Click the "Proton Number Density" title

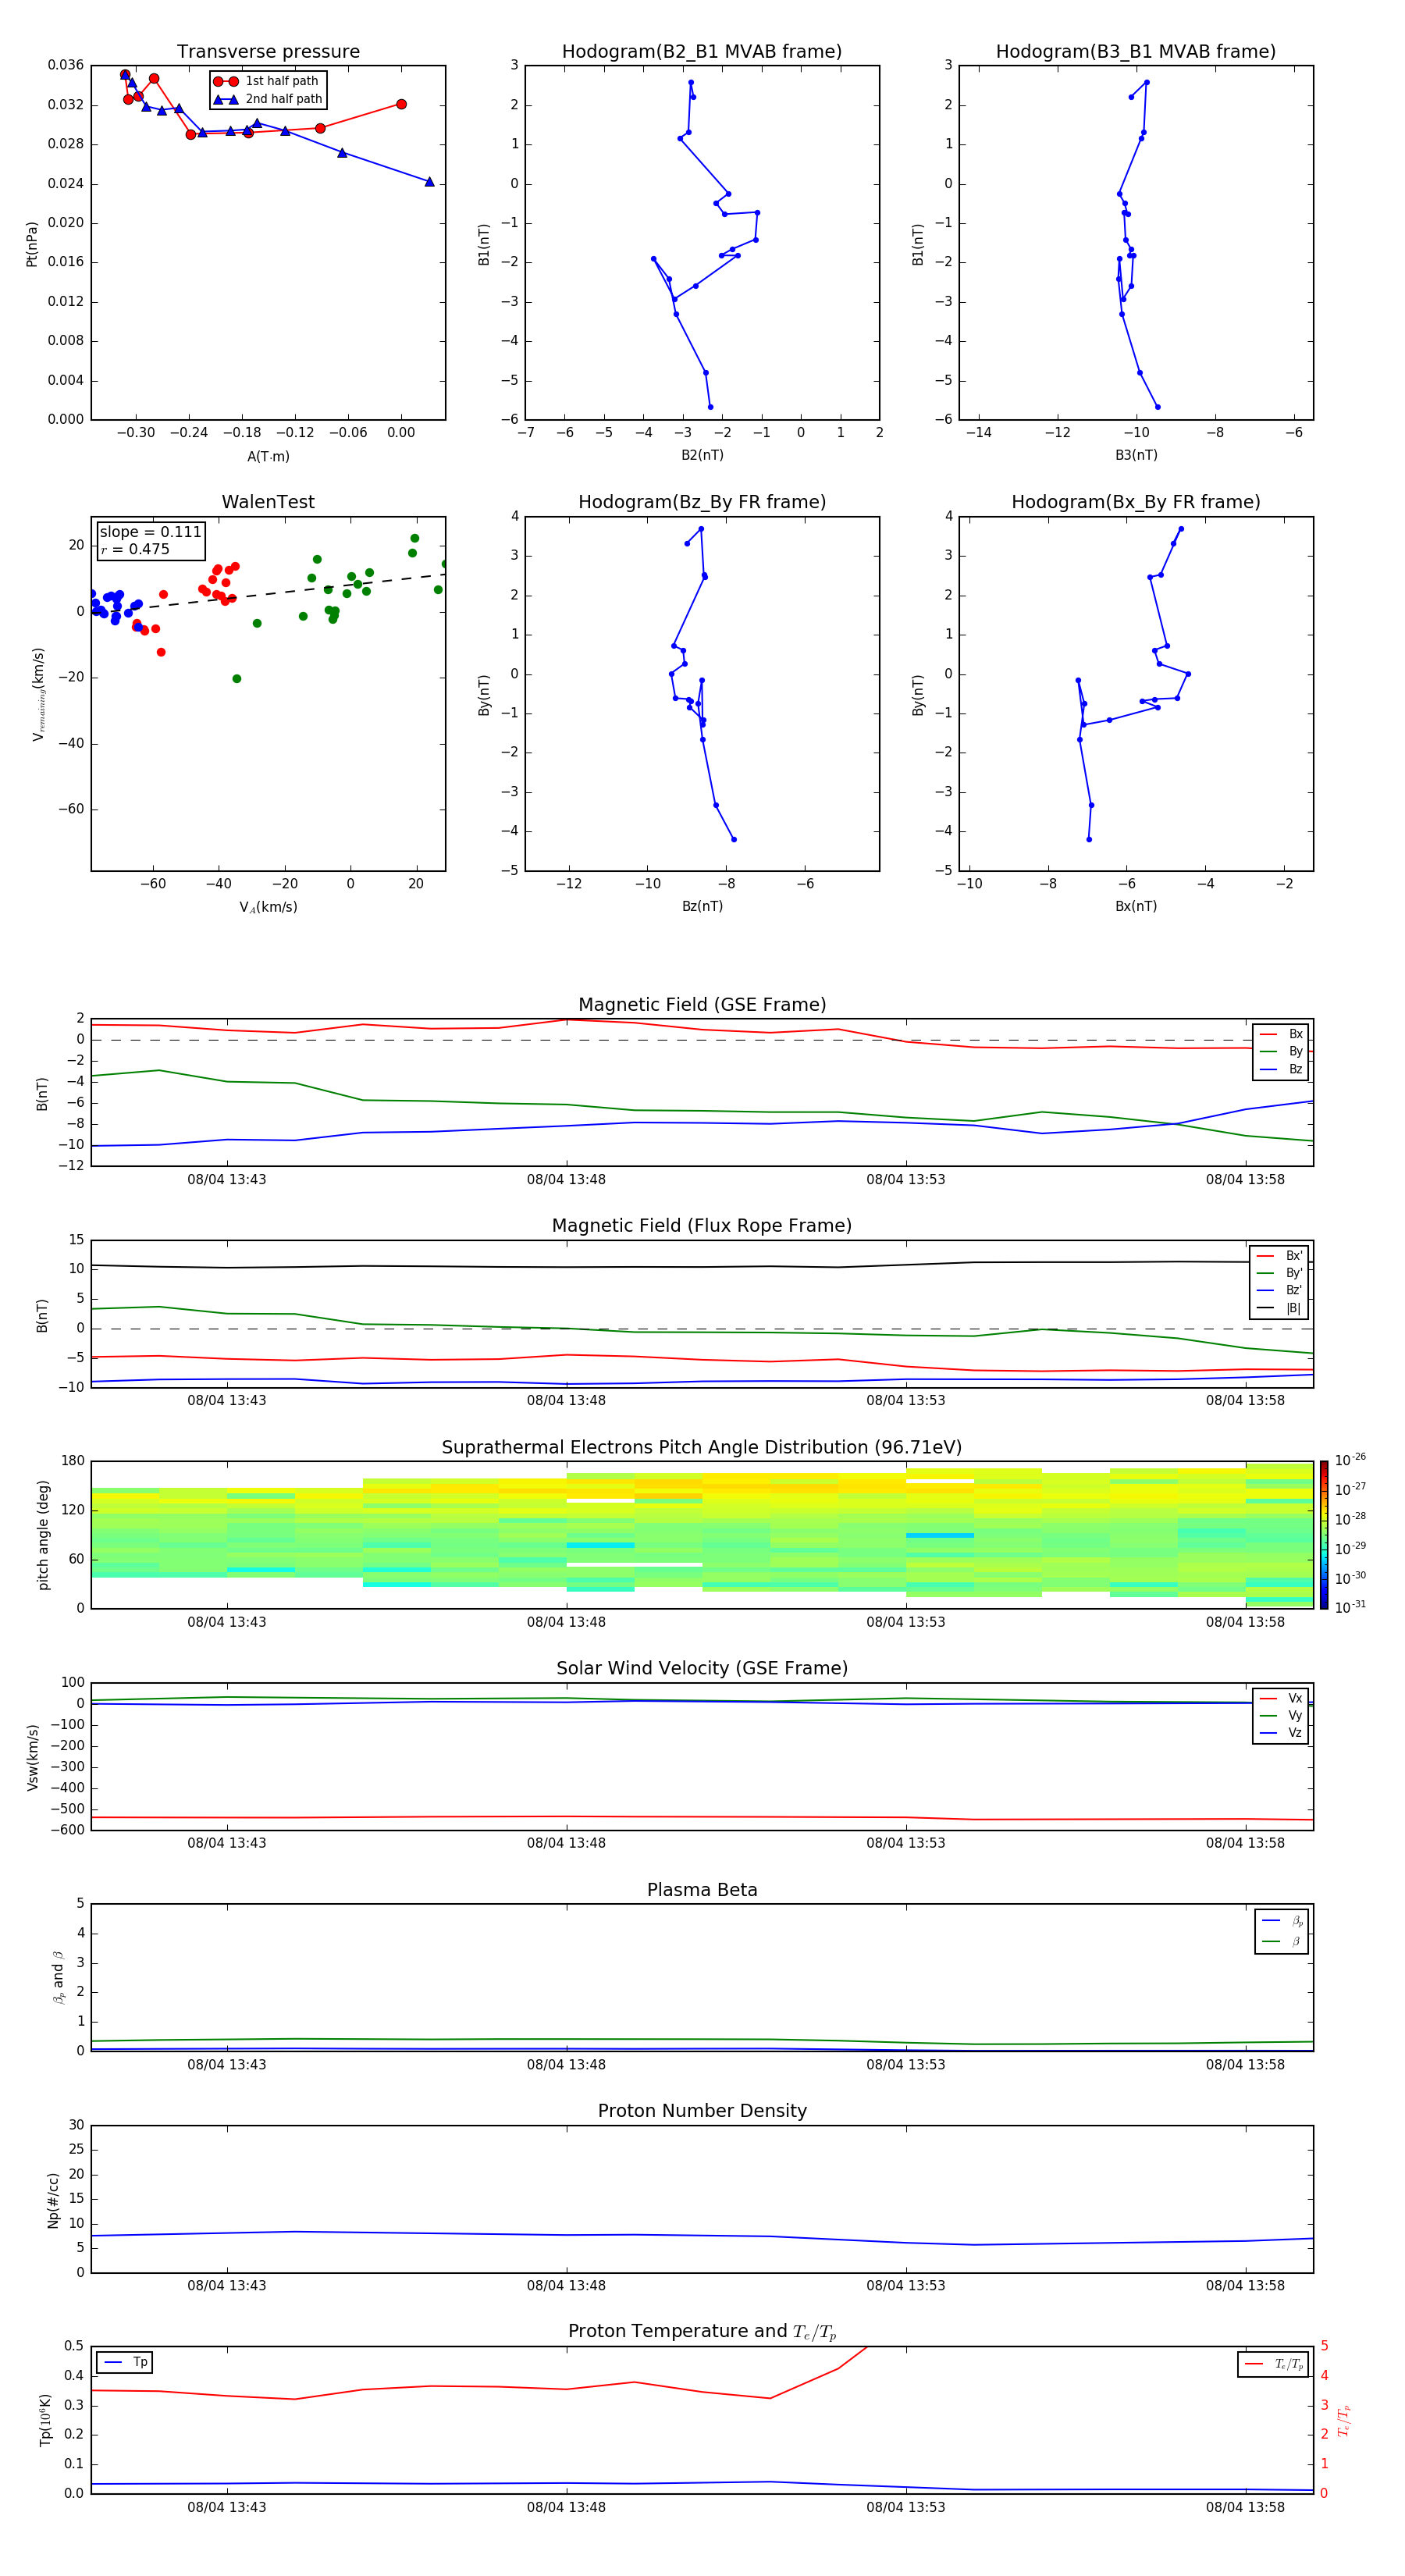click(x=702, y=2111)
